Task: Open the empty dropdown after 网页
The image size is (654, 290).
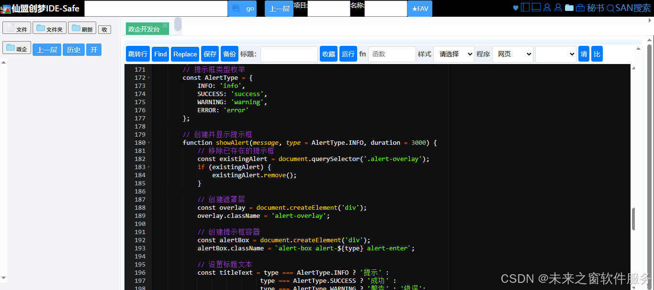Action: tap(556, 54)
